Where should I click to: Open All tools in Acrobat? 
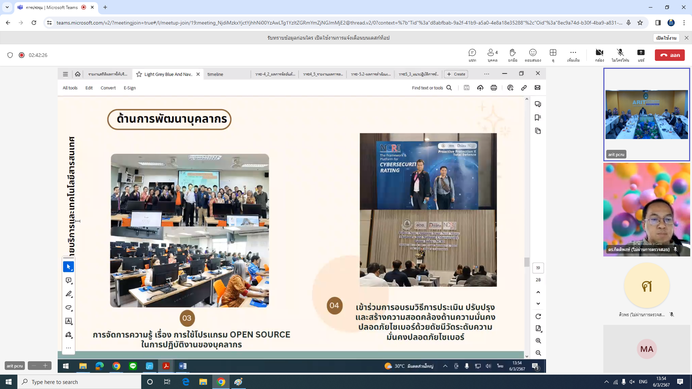click(70, 88)
